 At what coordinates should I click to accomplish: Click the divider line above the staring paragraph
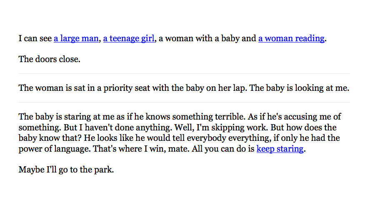(184, 102)
